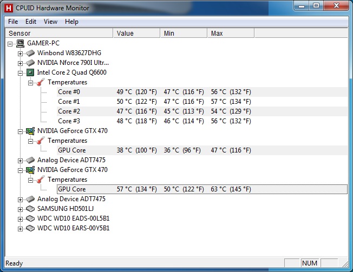Viewport: 353px width, 272px height.
Task: Collapse the GAMER-PC root node
Action: click(10, 44)
